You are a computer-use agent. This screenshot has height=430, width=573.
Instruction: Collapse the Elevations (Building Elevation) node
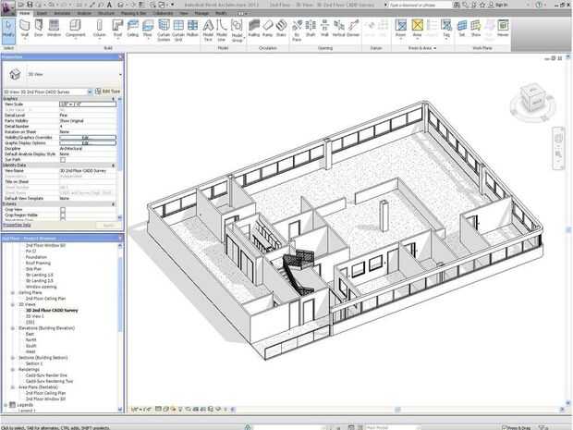(13, 328)
